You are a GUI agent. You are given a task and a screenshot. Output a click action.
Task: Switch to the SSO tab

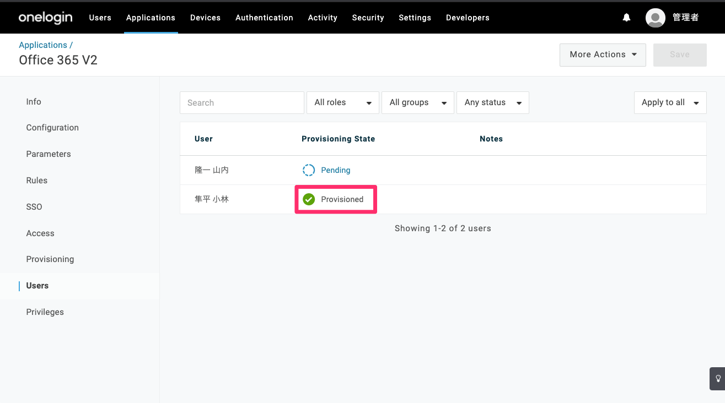[34, 207]
